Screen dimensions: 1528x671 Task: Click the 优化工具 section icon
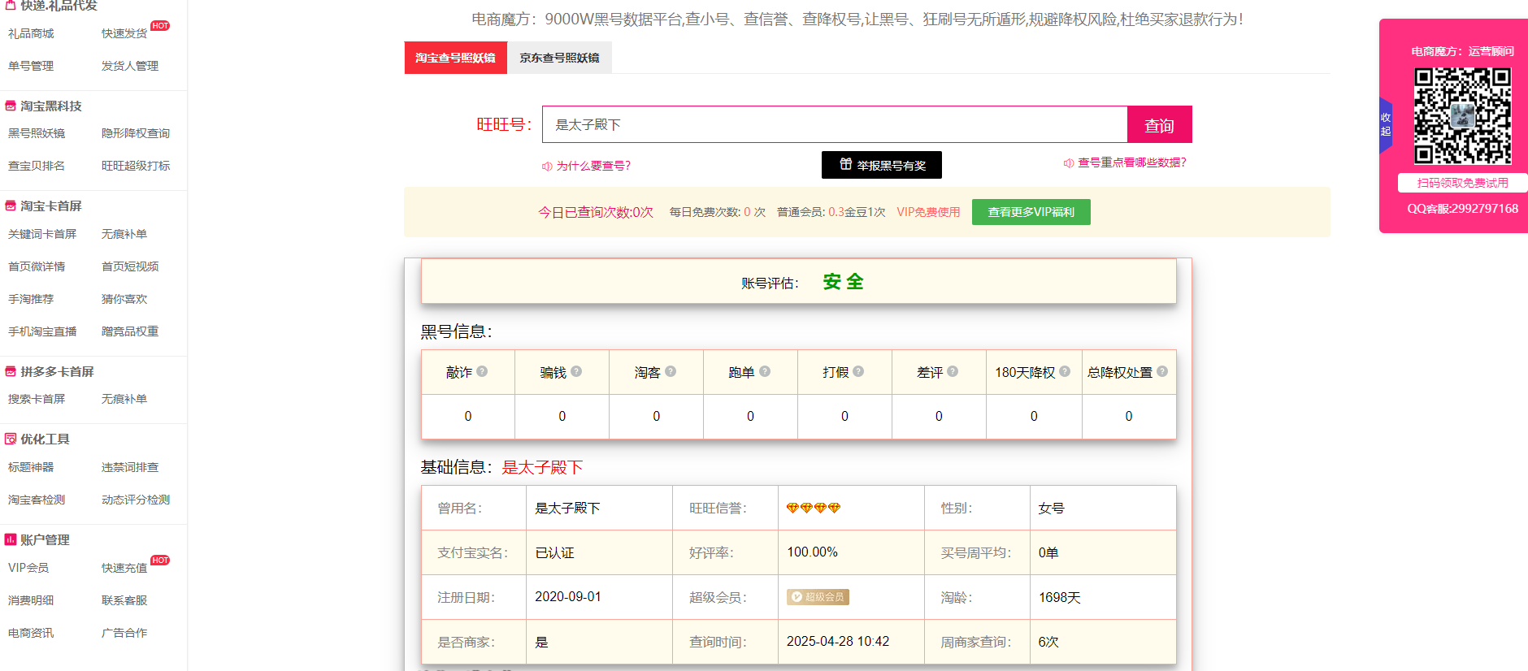pyautogui.click(x=11, y=439)
